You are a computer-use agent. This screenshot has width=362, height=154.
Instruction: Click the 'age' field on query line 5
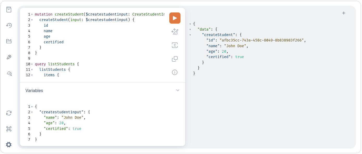tap(47, 37)
